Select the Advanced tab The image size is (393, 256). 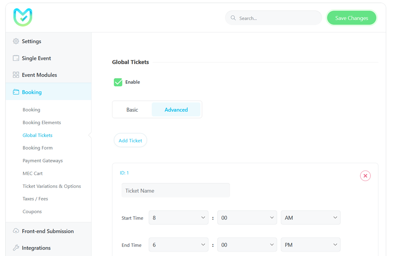(x=176, y=110)
